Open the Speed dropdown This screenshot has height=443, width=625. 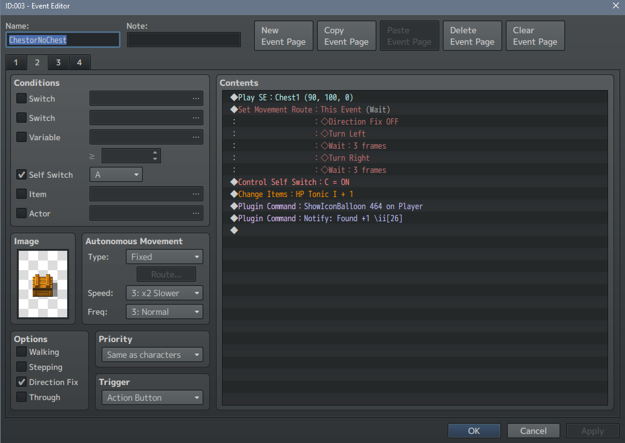point(165,293)
